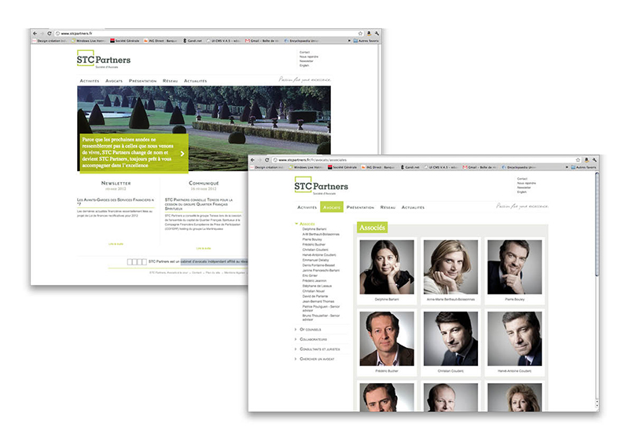Open Avocats menu in rear homepage window
Screen dimensions: 629x438
pyautogui.click(x=114, y=81)
